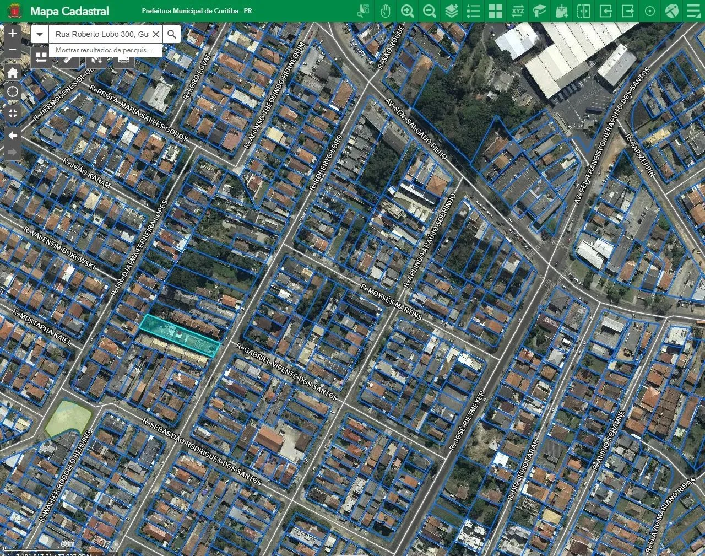Click the import arrow icon in toolbar
The width and height of the screenshot is (705, 556).
(605, 11)
